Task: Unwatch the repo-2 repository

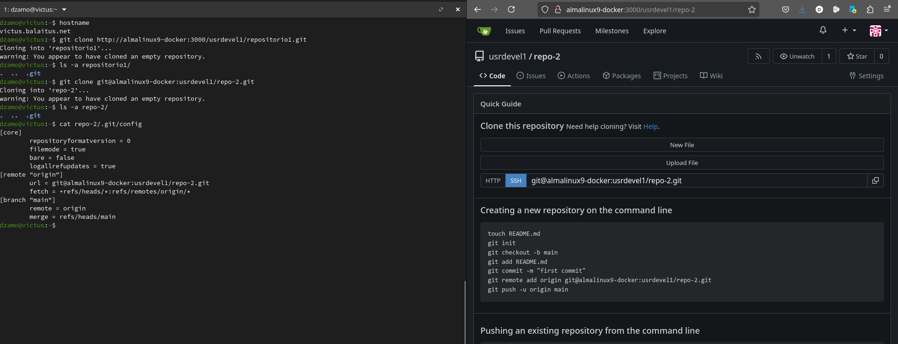Action: pos(797,56)
